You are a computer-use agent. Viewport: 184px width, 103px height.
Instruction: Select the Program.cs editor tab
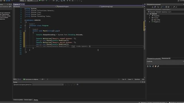click(17, 4)
